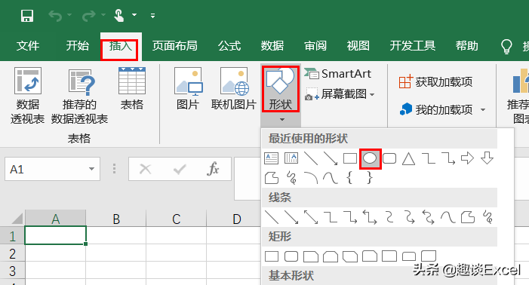Viewport: 529px width, 285px height.
Task: Toggle Touch/Mouse mode hand icon
Action: click(118, 16)
